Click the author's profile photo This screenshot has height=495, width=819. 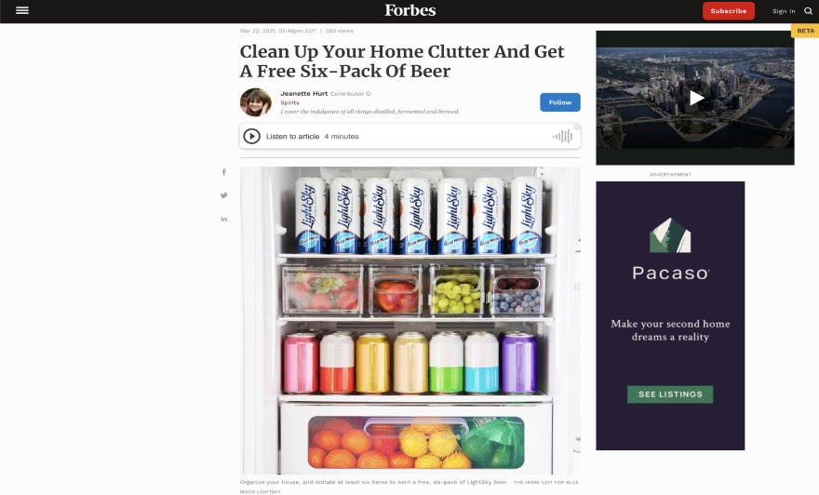point(255,102)
